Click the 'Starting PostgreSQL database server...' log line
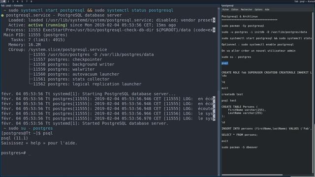This screenshot has width=315, height=177. pos(89,94)
